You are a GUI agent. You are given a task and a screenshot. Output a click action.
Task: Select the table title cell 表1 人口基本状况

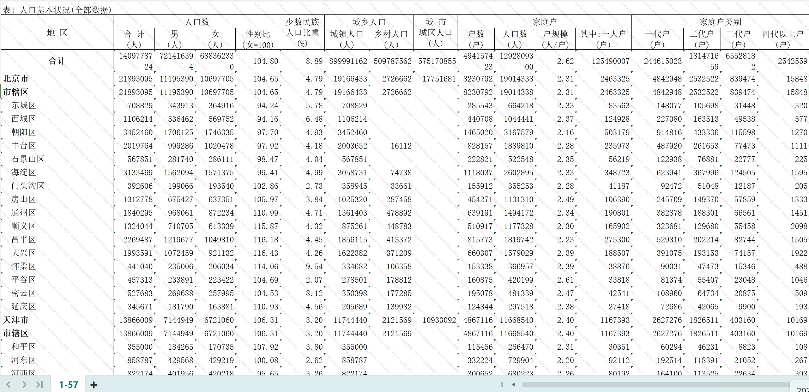tap(57, 10)
